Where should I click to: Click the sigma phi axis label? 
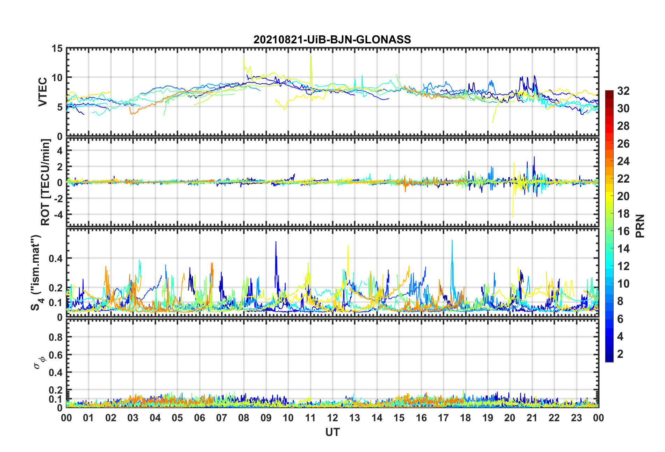tap(39, 362)
